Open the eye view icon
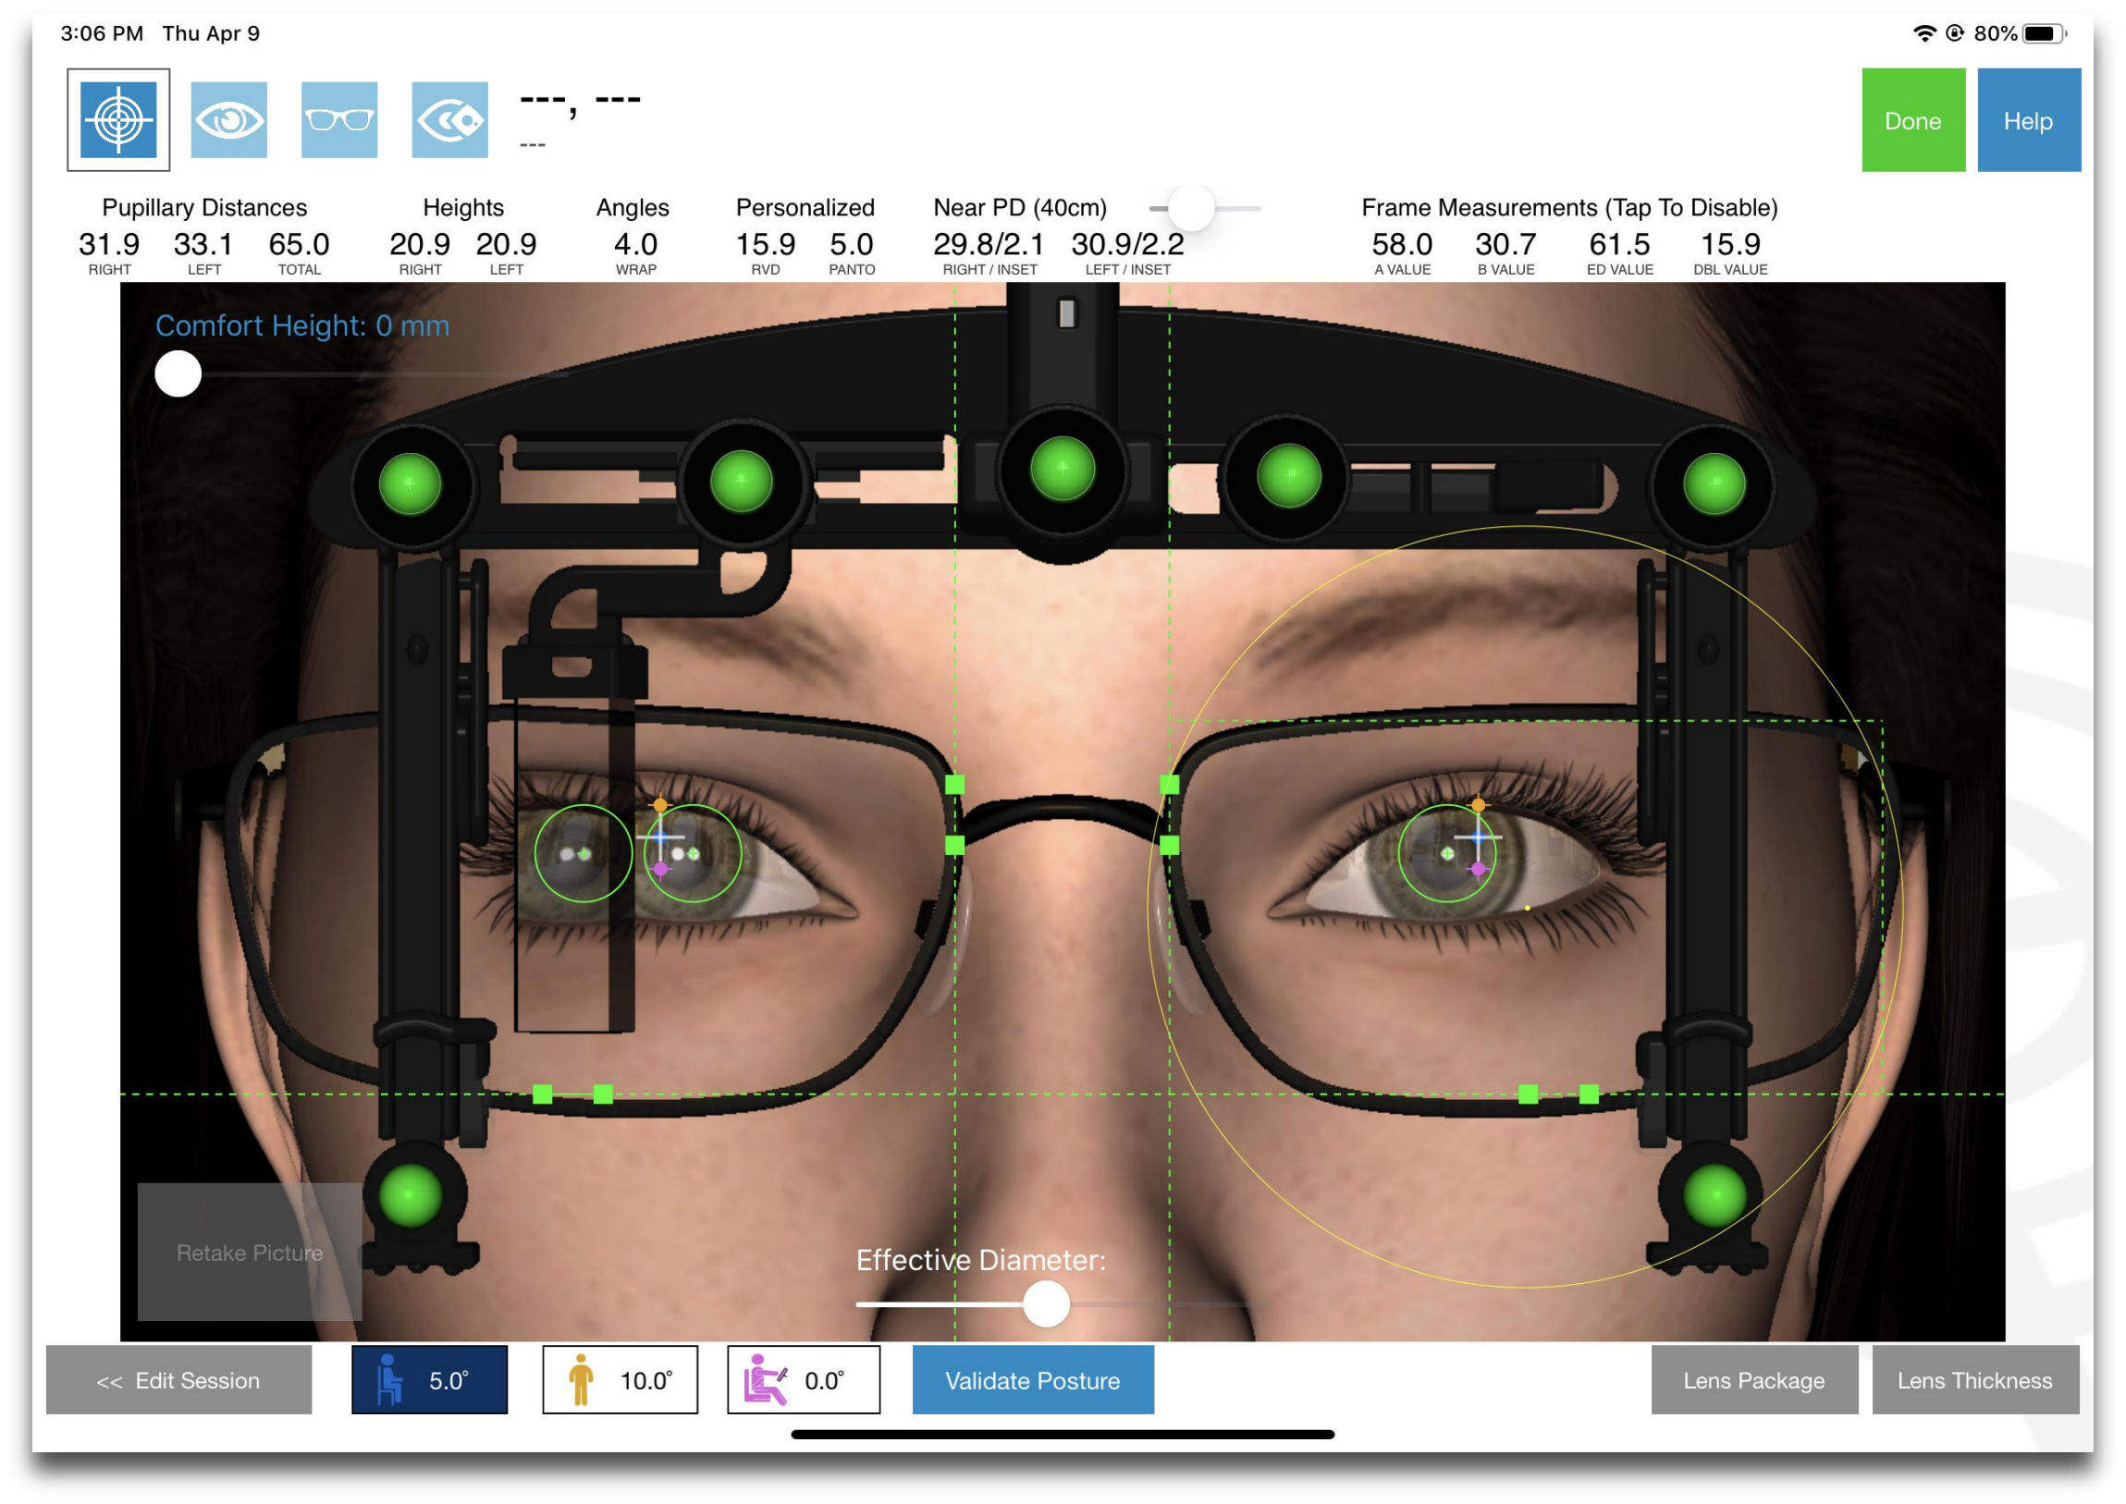Screen dimensions: 2126x1504 pyautogui.click(x=228, y=119)
